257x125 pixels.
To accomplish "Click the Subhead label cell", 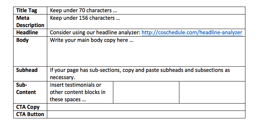I will pyautogui.click(x=30, y=74).
